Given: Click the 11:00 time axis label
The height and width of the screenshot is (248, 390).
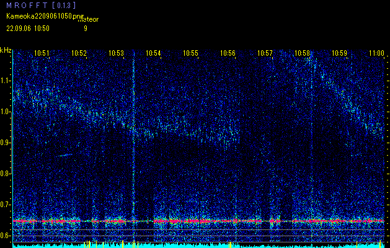Looking at the screenshot, I should coord(377,53).
